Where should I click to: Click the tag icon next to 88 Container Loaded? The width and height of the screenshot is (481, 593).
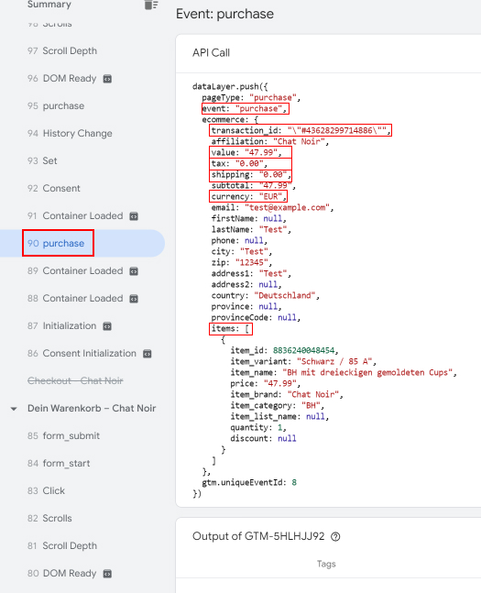click(134, 299)
